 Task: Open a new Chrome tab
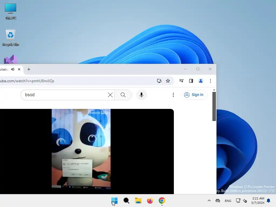29,69
